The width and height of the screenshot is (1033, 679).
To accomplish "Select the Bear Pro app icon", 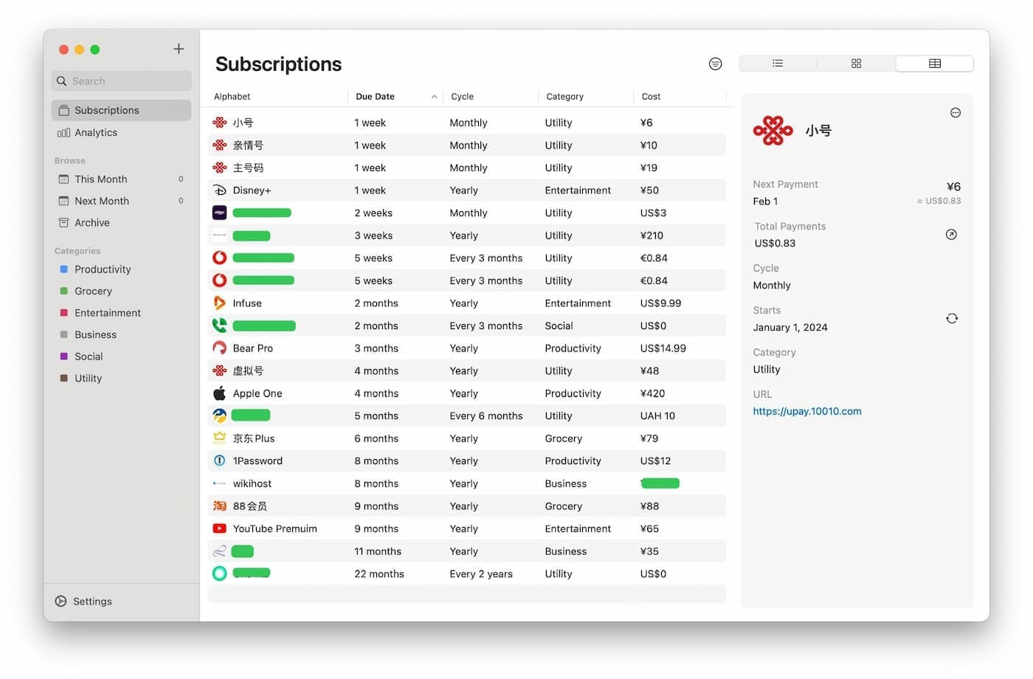I will pyautogui.click(x=220, y=348).
